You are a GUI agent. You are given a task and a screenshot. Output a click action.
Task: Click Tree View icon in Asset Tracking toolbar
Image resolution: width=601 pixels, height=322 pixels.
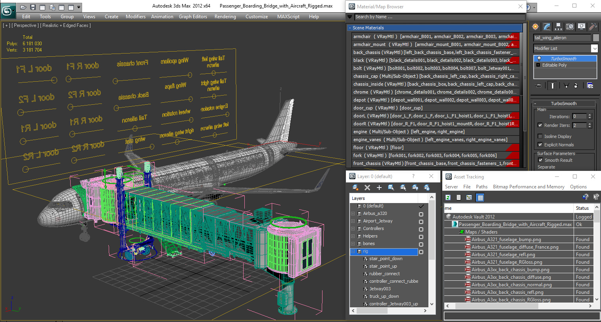point(469,197)
